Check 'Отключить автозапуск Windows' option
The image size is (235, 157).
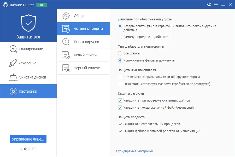click(x=120, y=84)
